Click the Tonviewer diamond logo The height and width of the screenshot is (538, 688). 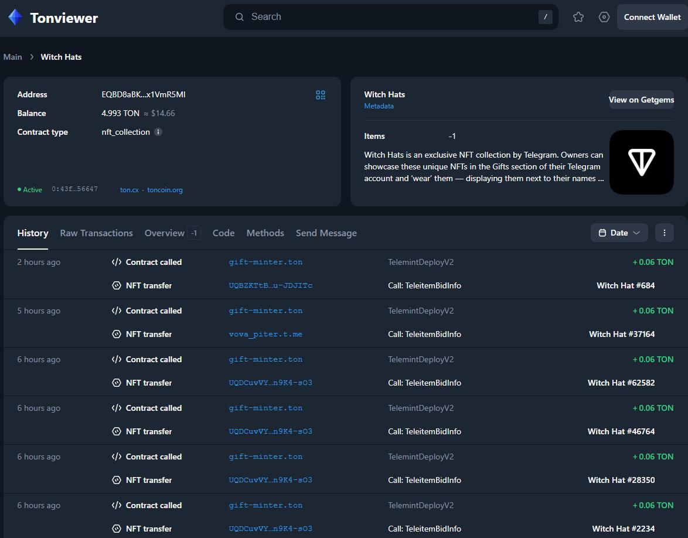pyautogui.click(x=15, y=18)
